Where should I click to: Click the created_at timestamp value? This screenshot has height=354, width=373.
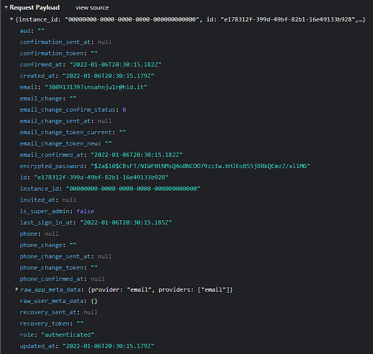(x=108, y=76)
